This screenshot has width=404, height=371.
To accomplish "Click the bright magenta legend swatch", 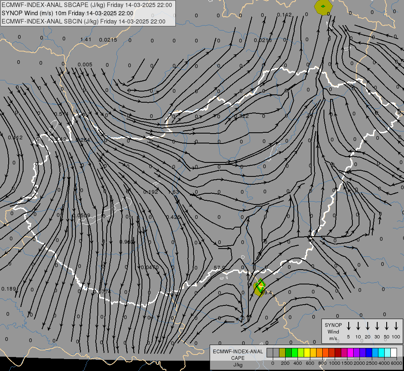I will tap(350, 353).
